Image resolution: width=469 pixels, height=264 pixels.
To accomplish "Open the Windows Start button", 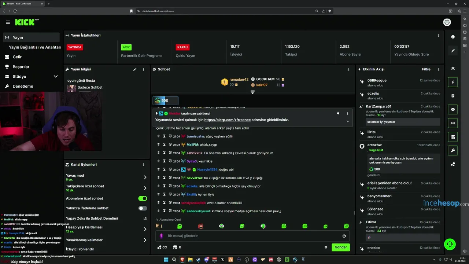I will 166,260.
